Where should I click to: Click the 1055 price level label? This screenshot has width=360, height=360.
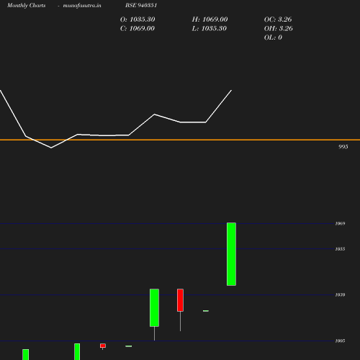340,249
